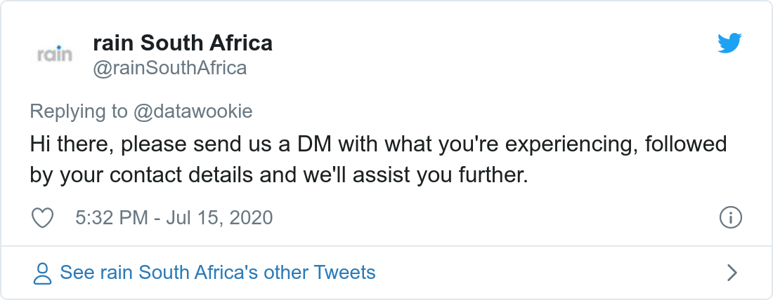The height and width of the screenshot is (300, 773).
Task: Click 'we'll assist you further' text
Action: 422,174
